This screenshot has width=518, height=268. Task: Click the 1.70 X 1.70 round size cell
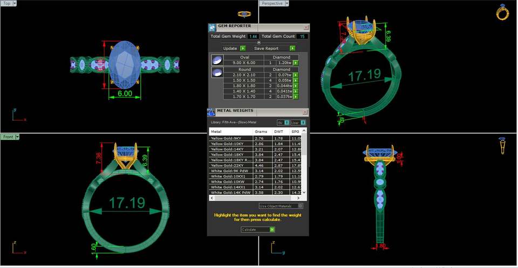[244, 96]
